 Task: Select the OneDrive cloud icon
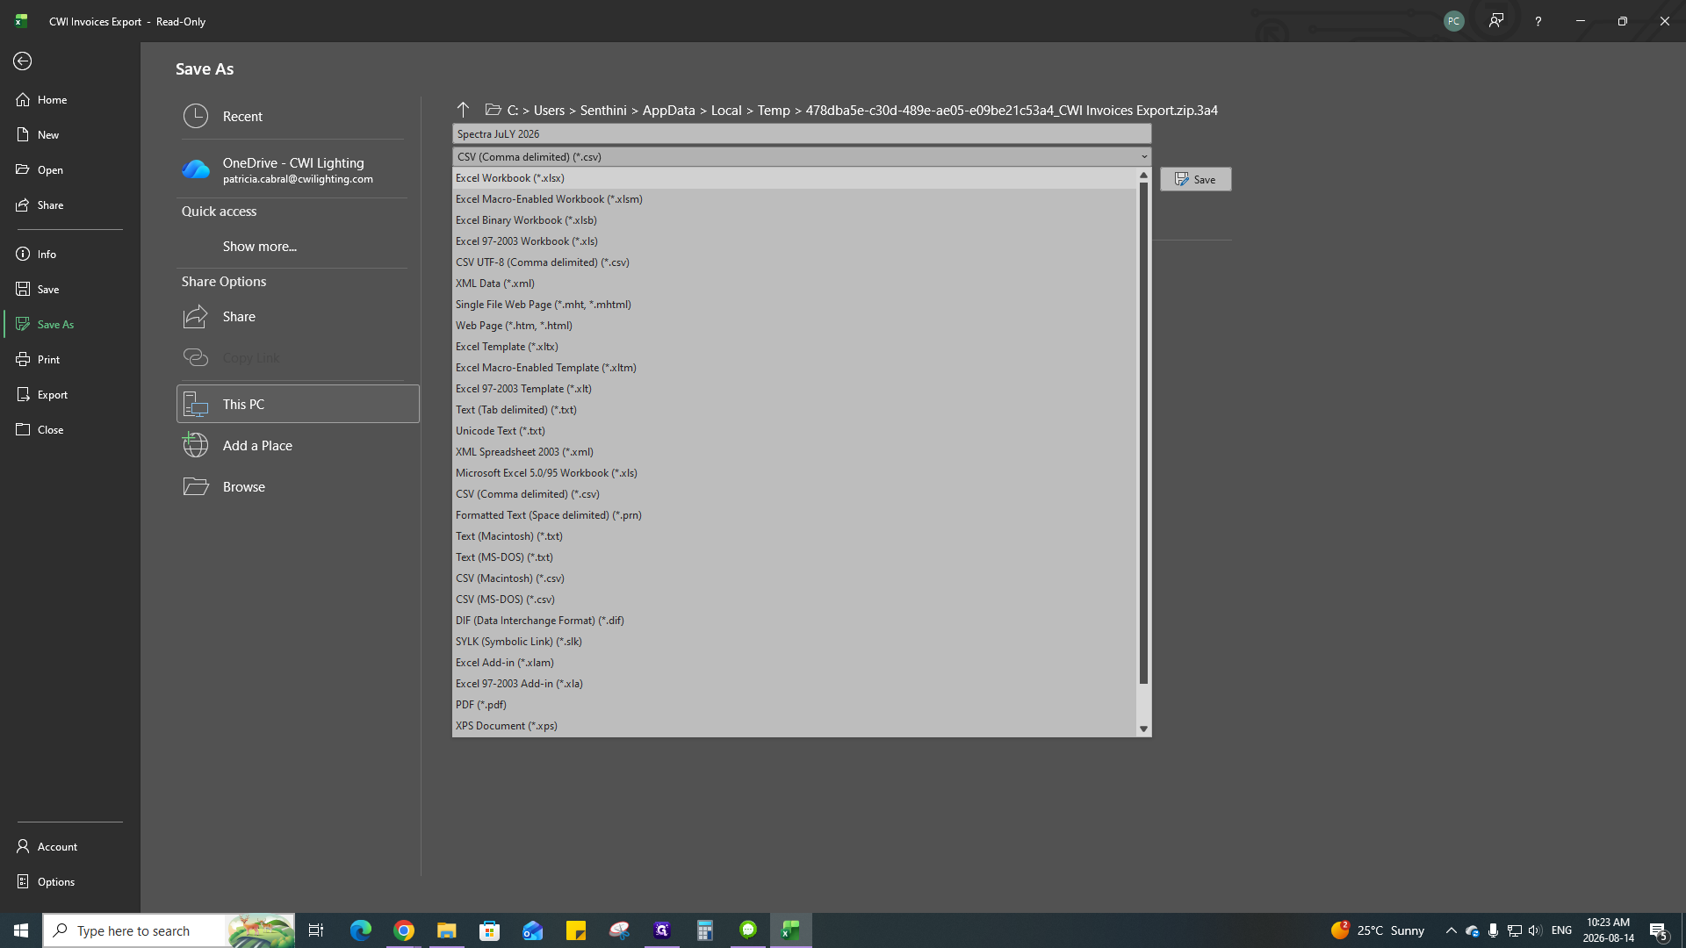196,169
